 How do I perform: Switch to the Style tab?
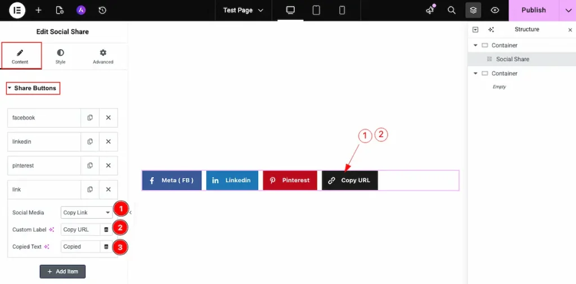pos(60,56)
